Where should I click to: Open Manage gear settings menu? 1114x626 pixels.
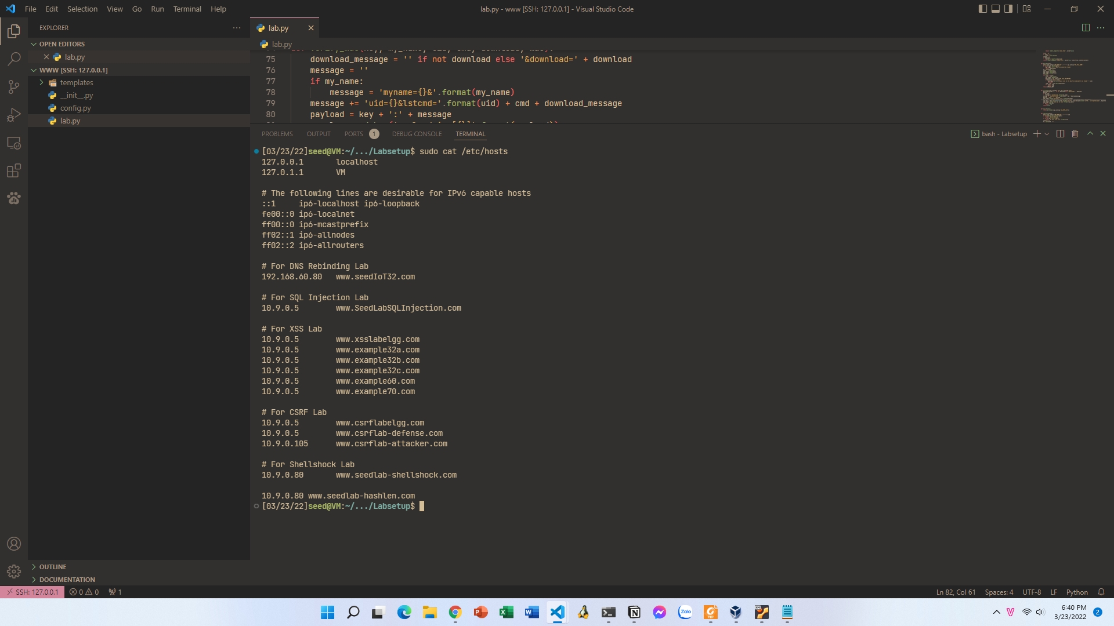(14, 572)
